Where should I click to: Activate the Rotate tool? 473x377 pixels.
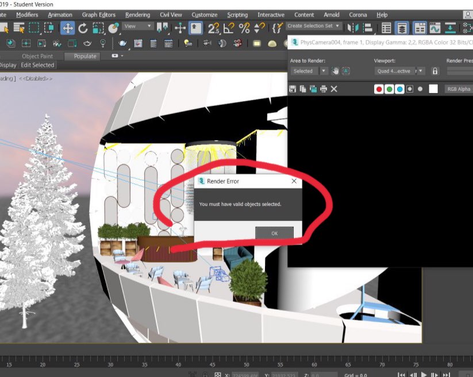[x=83, y=28]
